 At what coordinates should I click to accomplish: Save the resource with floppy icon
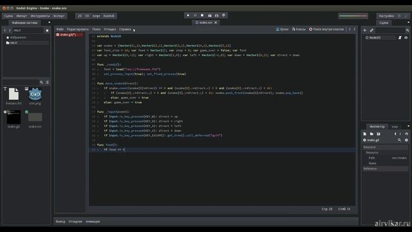(x=379, y=134)
